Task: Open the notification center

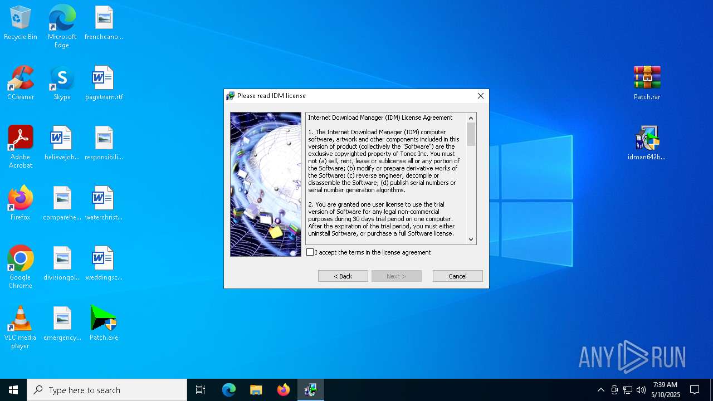Action: pyautogui.click(x=695, y=390)
